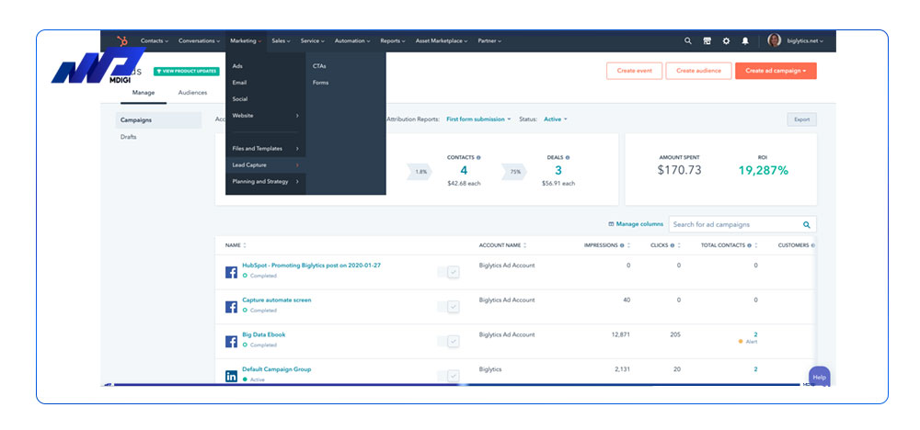Click the user avatar photo

(774, 40)
